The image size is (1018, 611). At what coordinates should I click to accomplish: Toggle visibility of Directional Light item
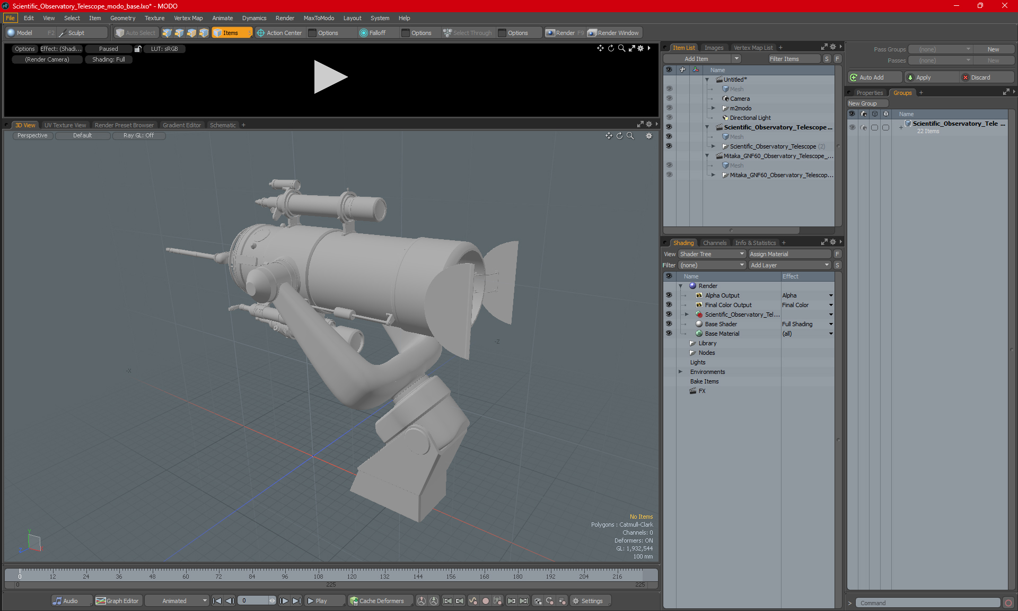tap(669, 118)
